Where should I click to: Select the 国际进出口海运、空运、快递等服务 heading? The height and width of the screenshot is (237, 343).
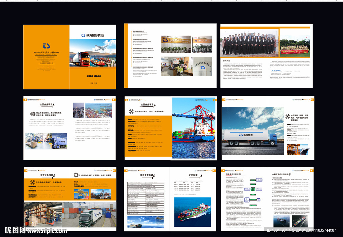coord(149,112)
